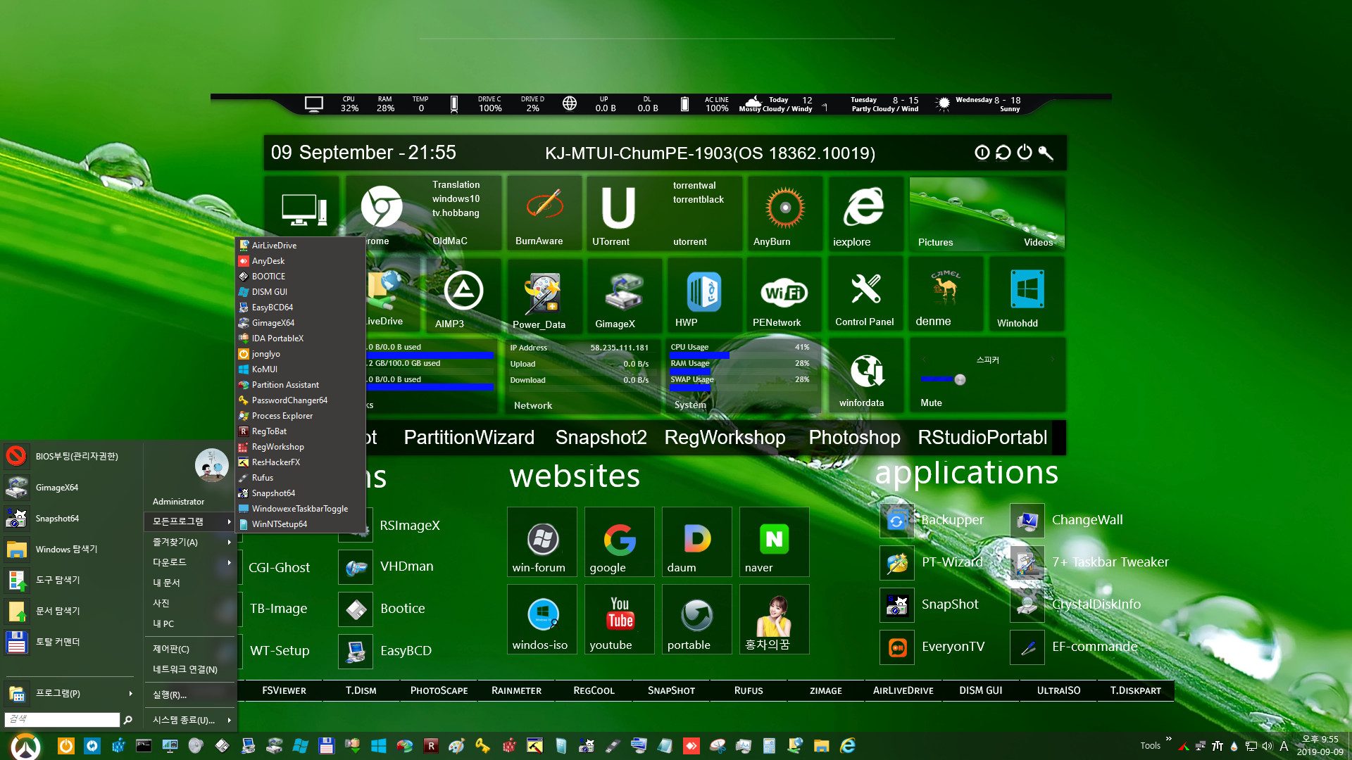Open RegWorkshop from ticker bar

pos(725,438)
